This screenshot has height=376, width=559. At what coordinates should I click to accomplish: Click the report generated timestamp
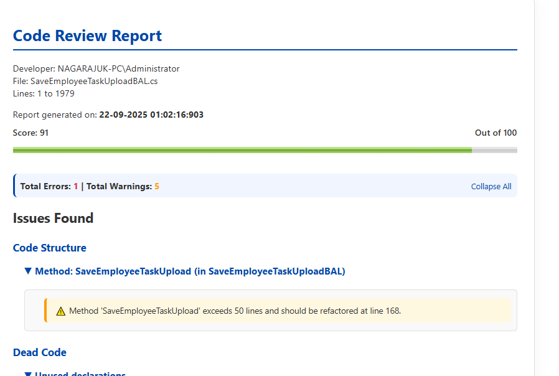tap(151, 115)
